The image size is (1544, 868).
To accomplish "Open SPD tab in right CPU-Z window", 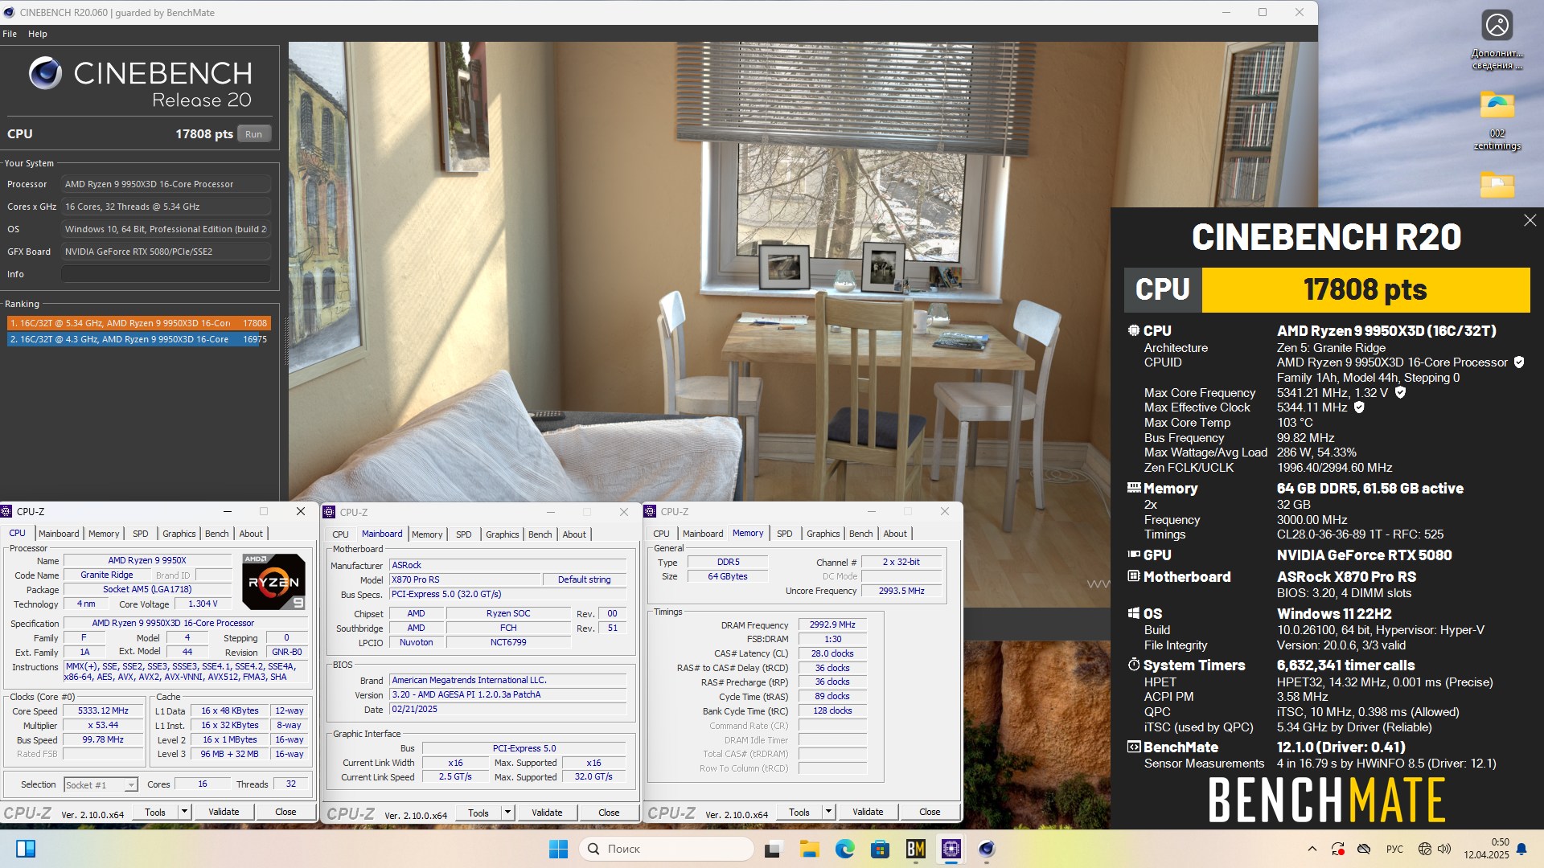I will [x=785, y=534].
